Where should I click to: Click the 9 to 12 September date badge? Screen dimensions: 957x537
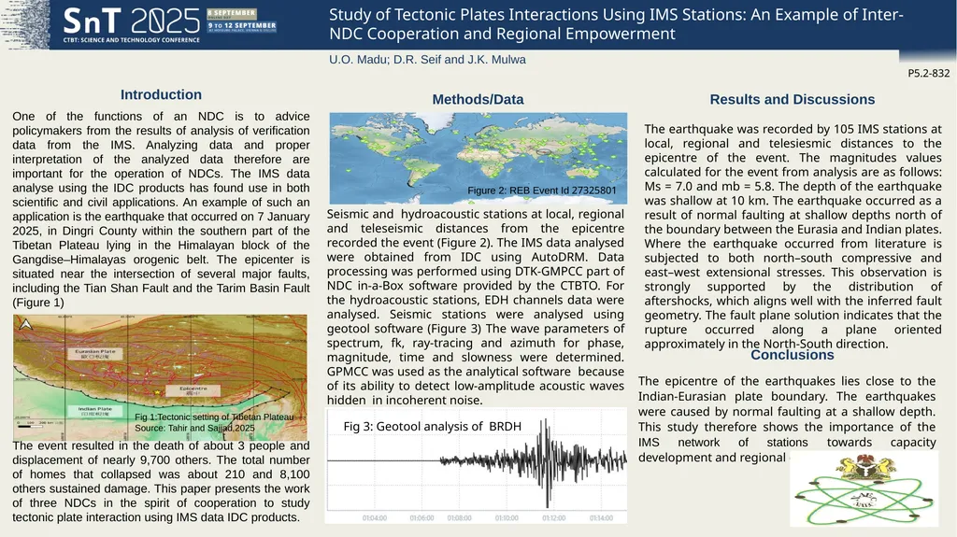click(x=242, y=26)
